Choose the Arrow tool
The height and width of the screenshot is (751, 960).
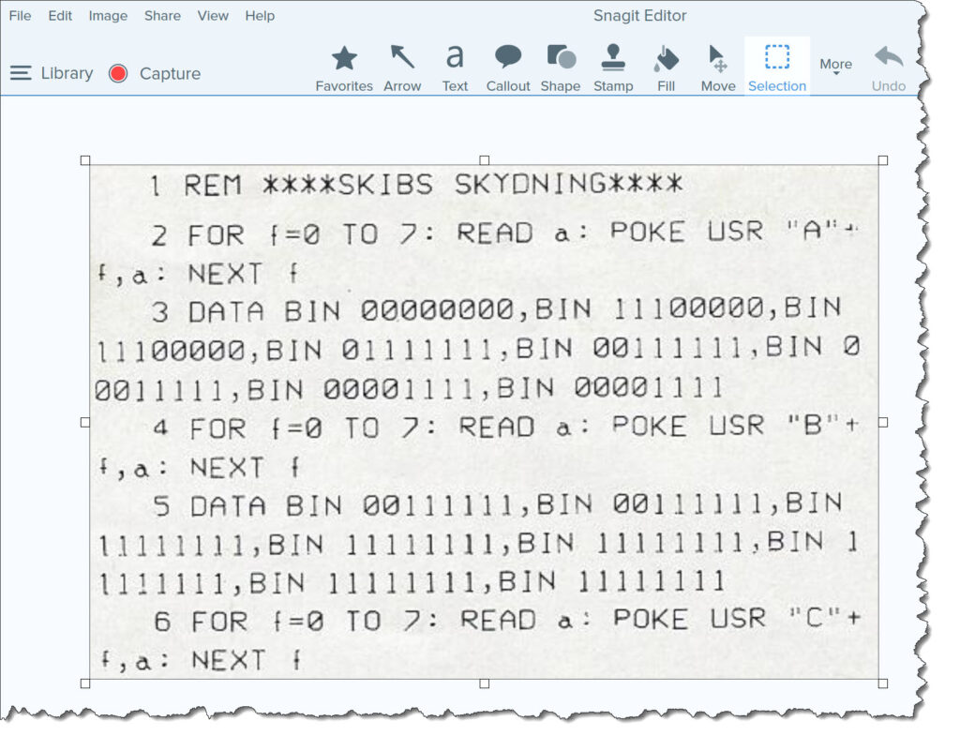click(402, 68)
